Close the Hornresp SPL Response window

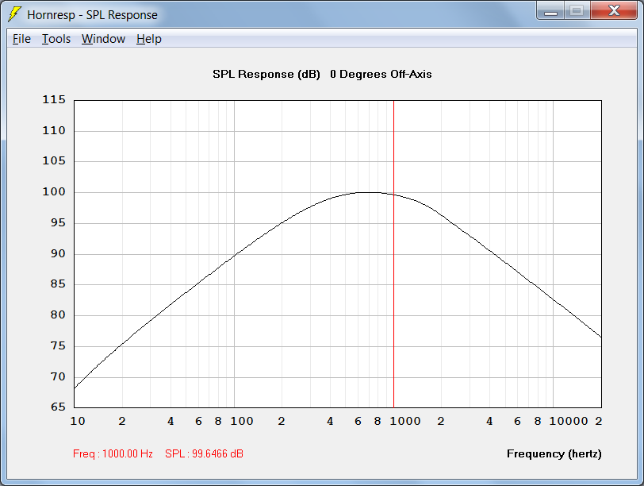[x=614, y=11]
